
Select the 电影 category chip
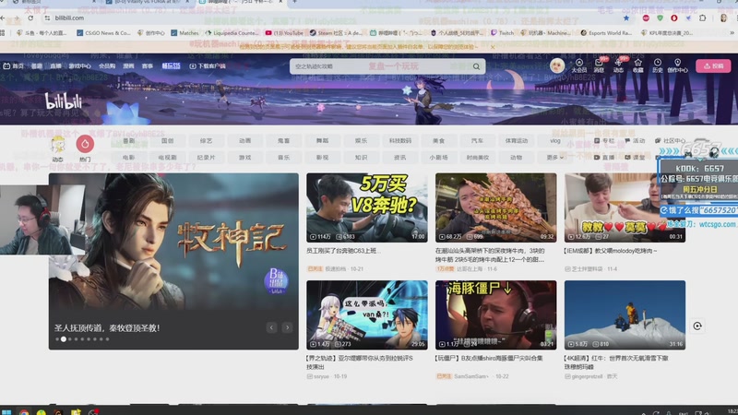129,158
